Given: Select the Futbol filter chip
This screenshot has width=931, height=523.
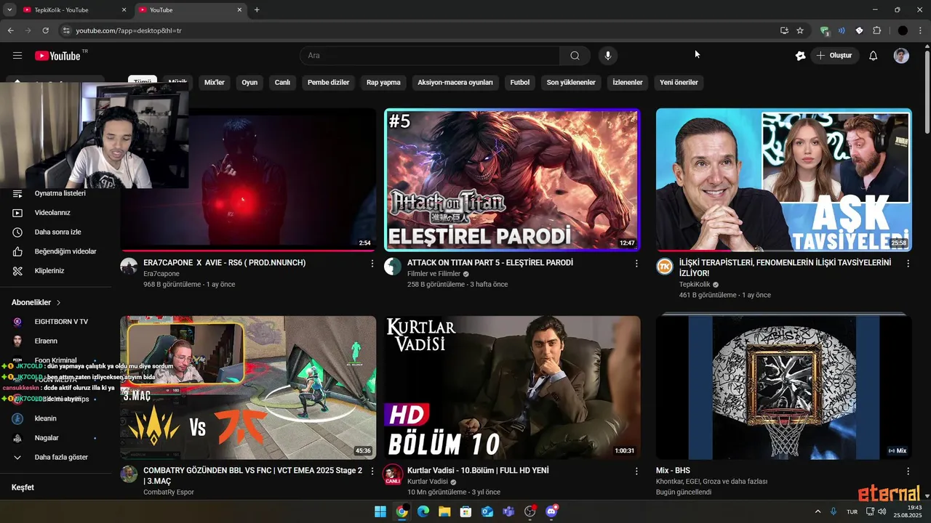Looking at the screenshot, I should point(520,83).
